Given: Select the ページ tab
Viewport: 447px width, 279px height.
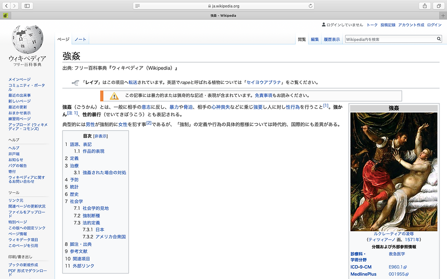Looking at the screenshot, I should 63,39.
